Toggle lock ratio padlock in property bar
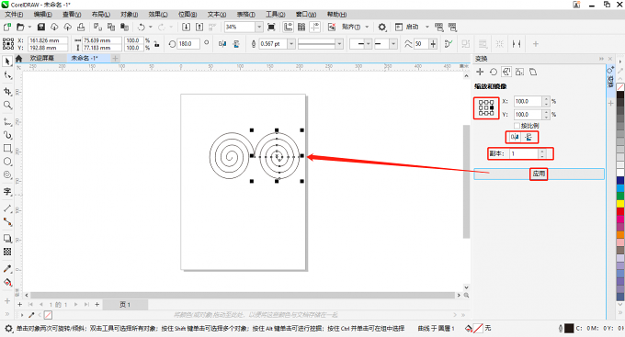625x337 pixels. tap(157, 44)
